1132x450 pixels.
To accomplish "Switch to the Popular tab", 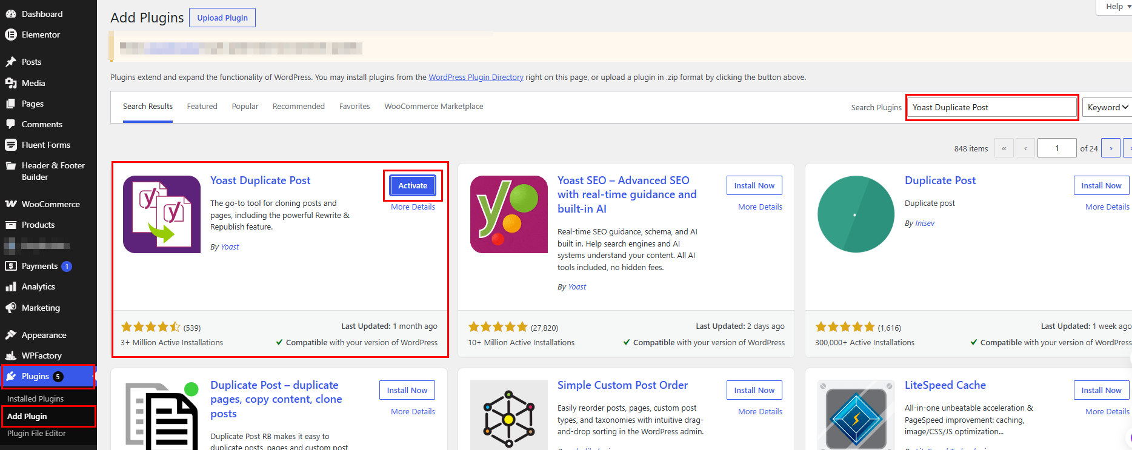I will pos(245,107).
